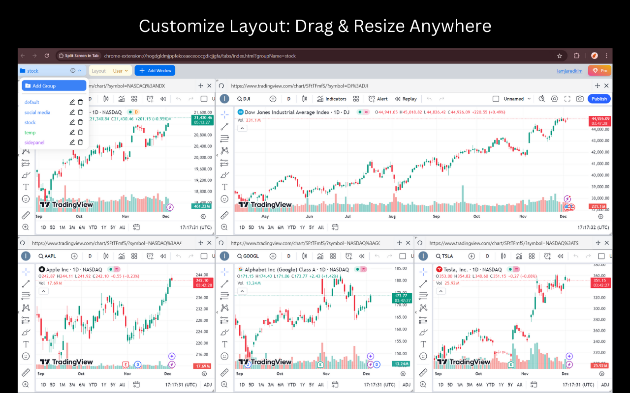Select 1M range in DJI chart
This screenshot has height=393, width=630.
pos(261,227)
